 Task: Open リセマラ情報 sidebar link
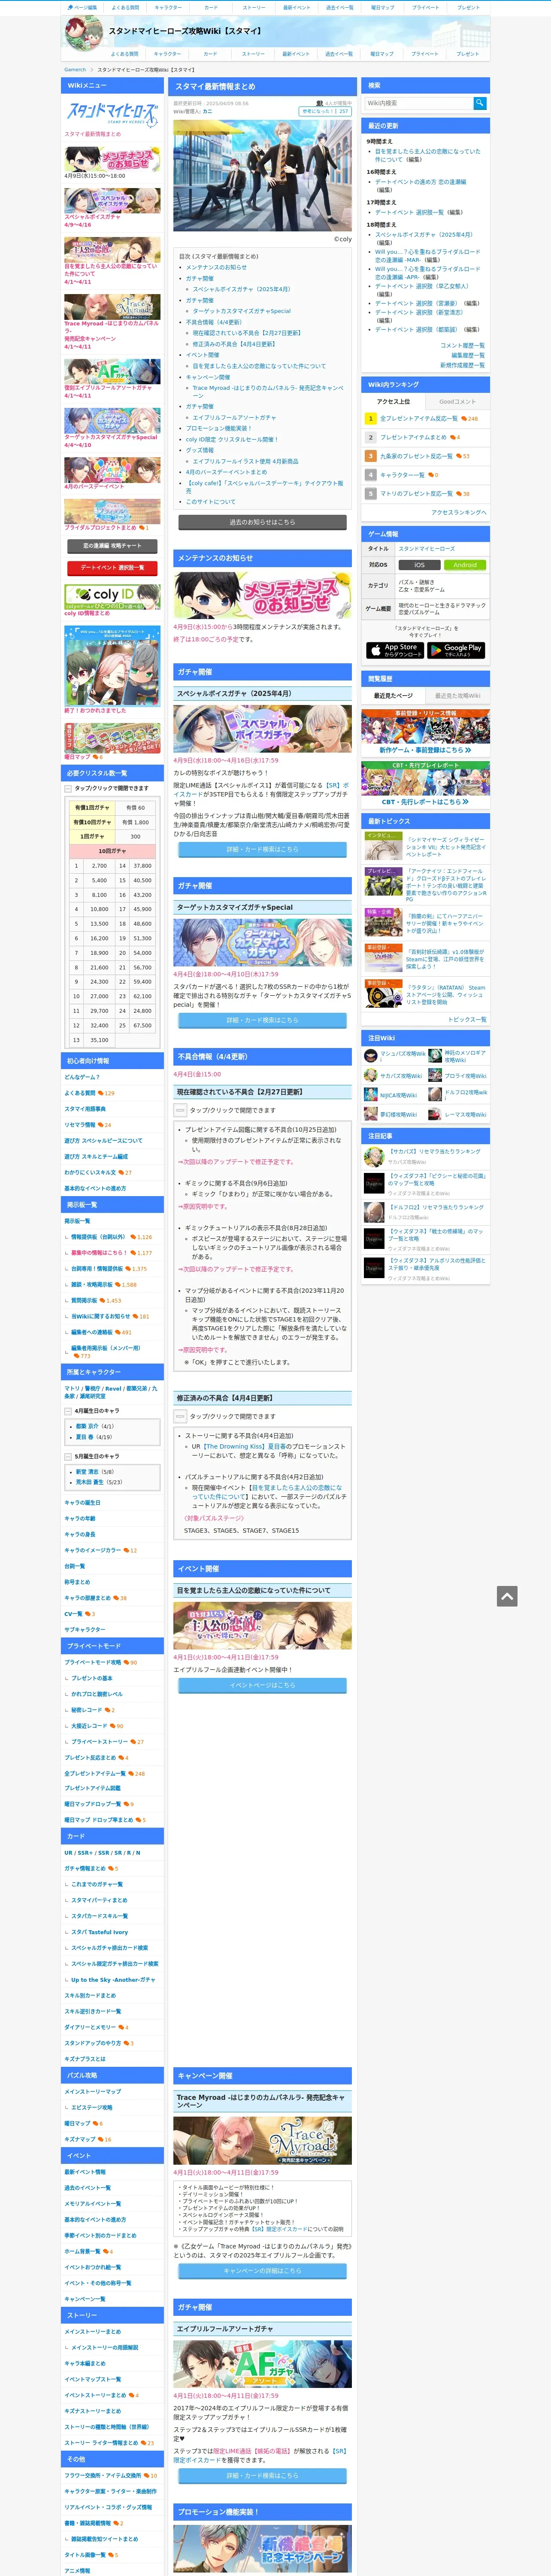80,1125
